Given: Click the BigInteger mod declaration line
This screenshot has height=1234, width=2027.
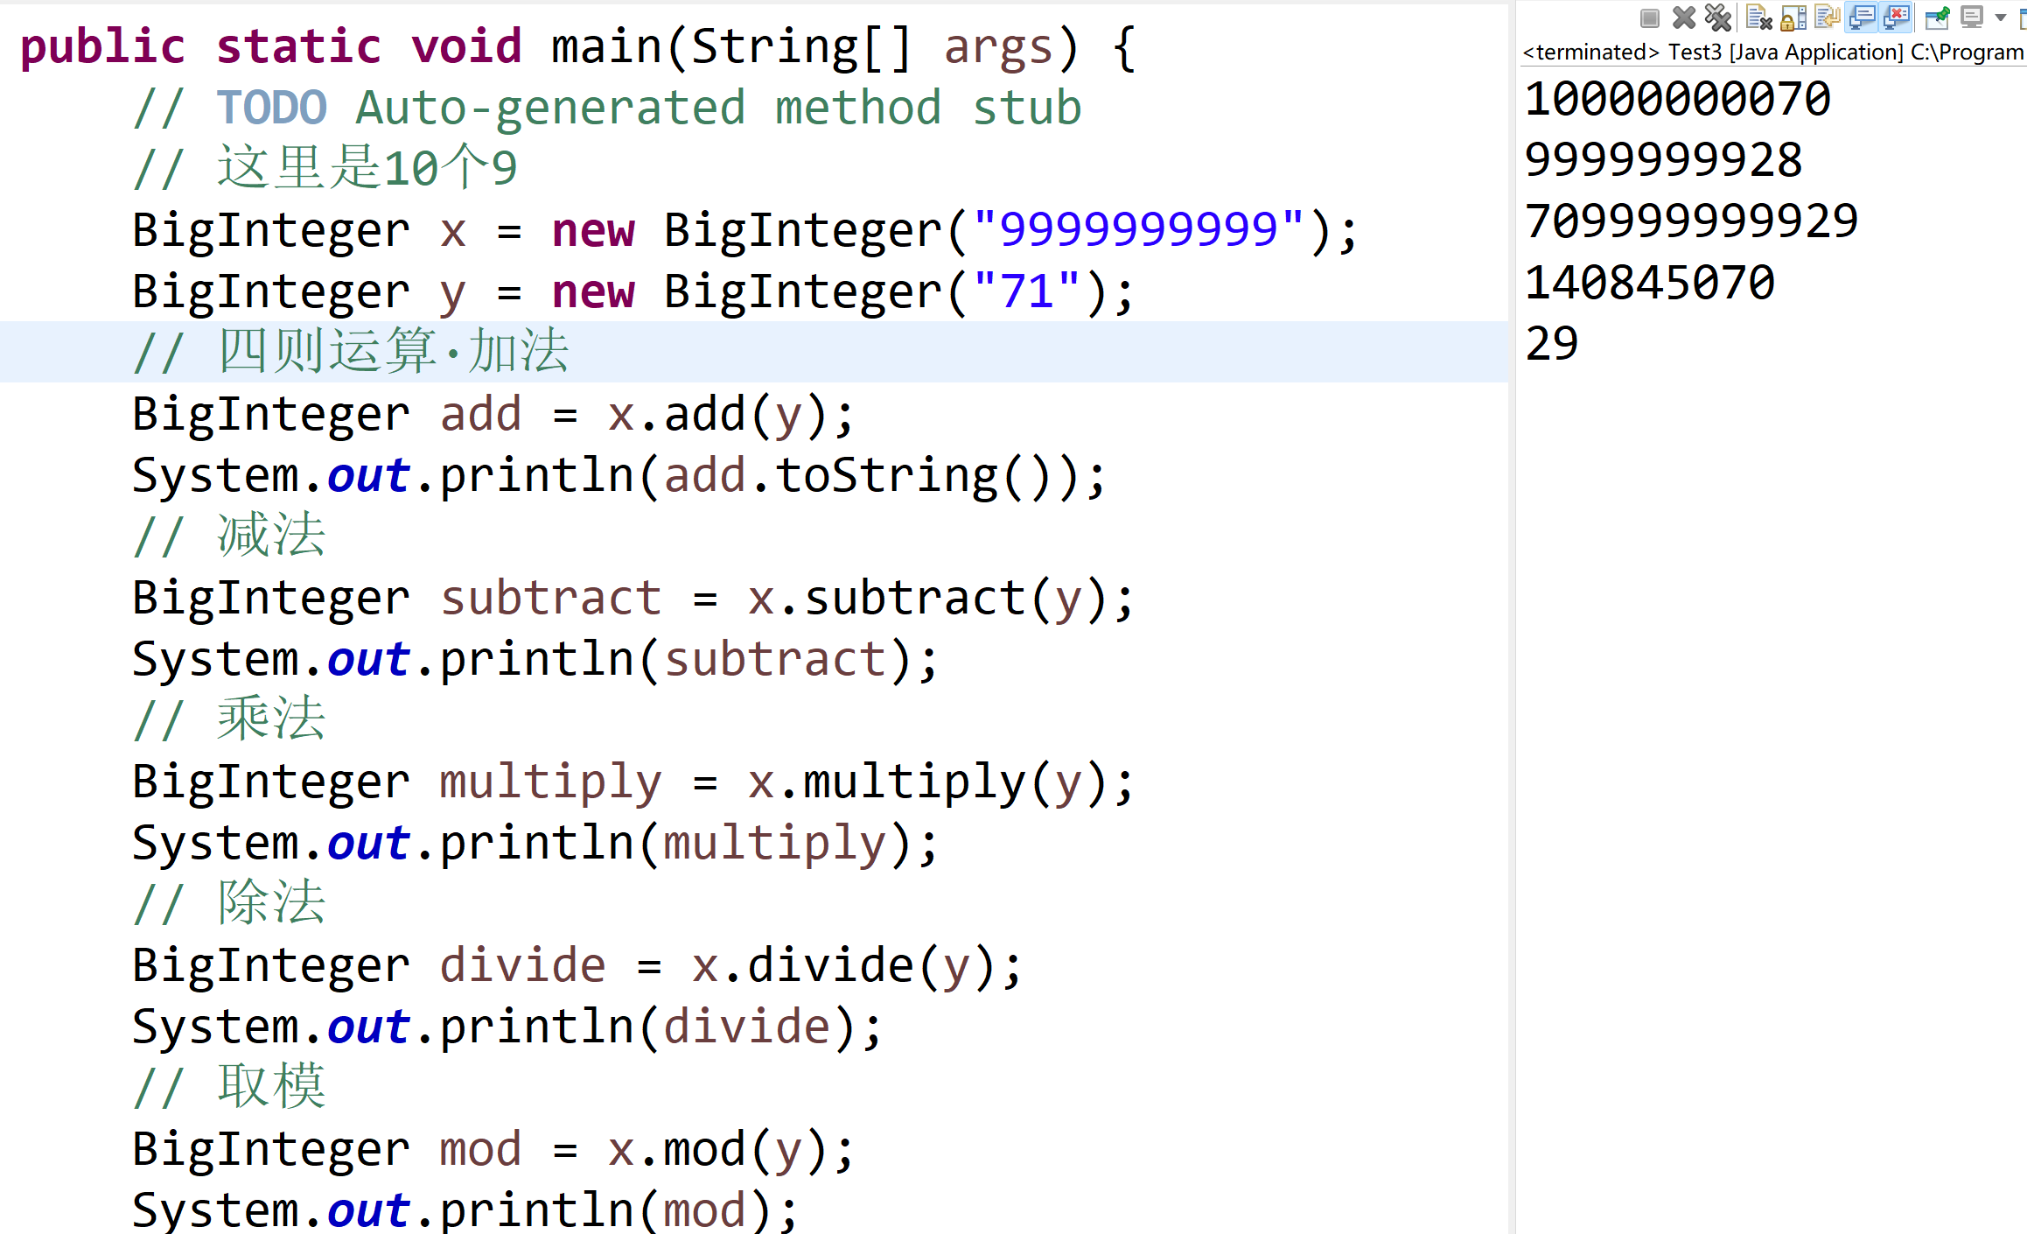Looking at the screenshot, I should (x=490, y=1148).
